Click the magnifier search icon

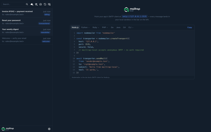click(x=27, y=4)
